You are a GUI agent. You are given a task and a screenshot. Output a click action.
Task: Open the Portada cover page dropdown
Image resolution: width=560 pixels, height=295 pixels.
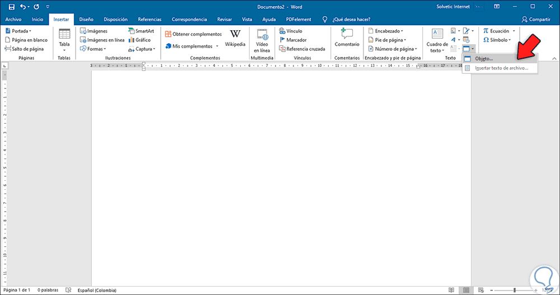coord(18,31)
